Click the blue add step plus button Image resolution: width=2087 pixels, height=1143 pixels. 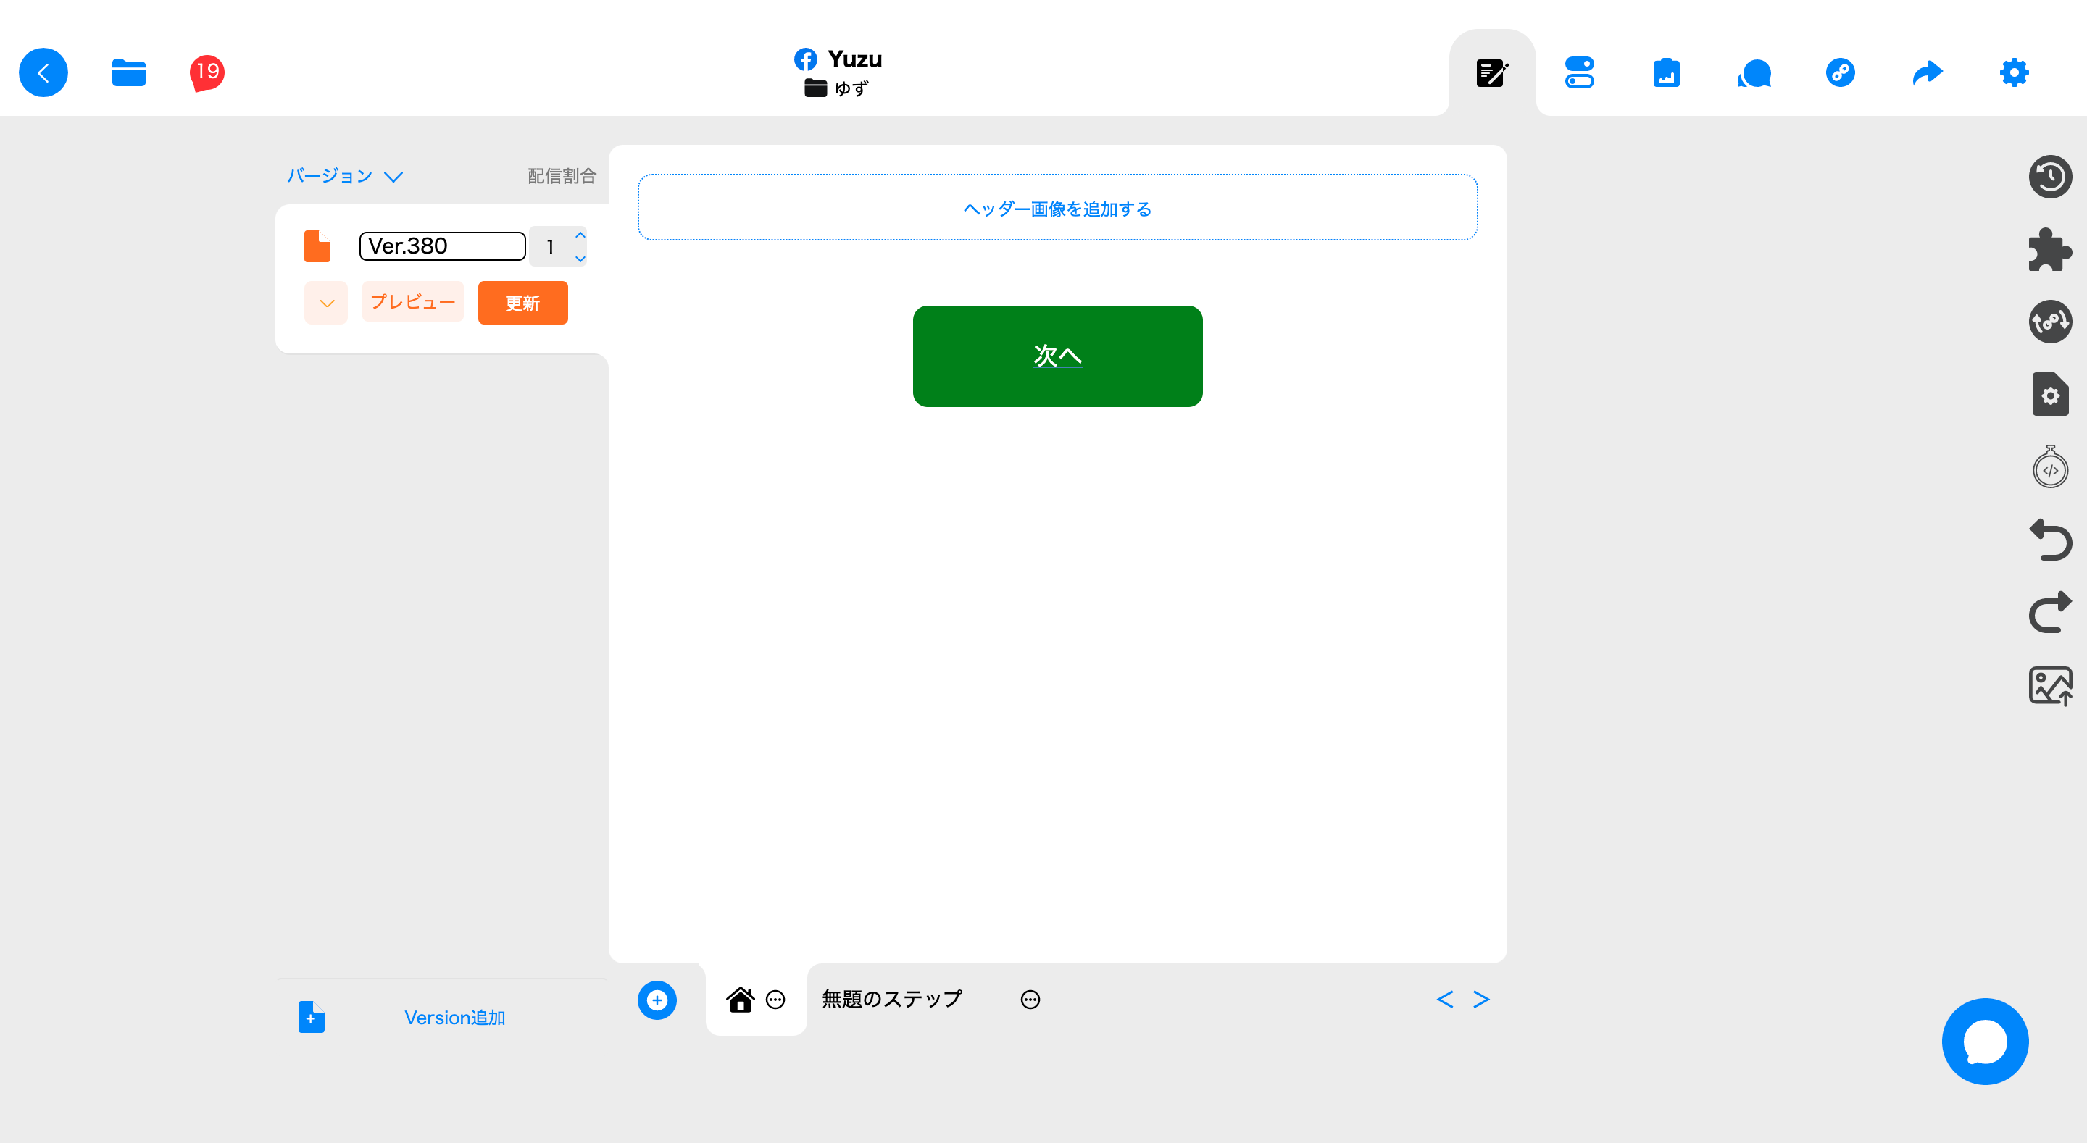point(657,1000)
